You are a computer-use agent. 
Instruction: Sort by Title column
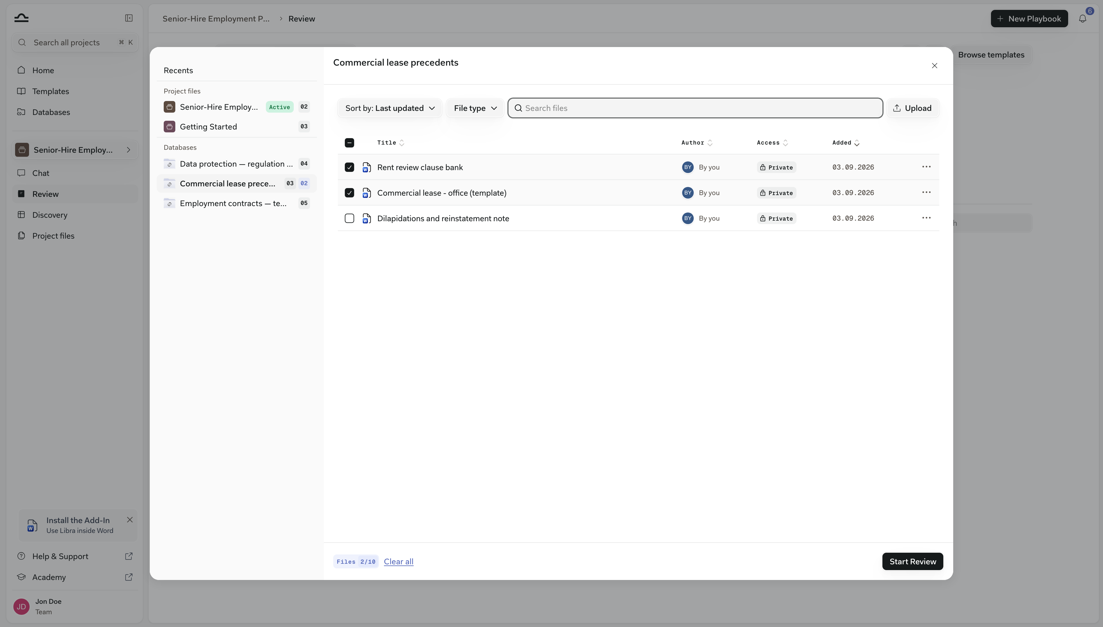(x=390, y=143)
